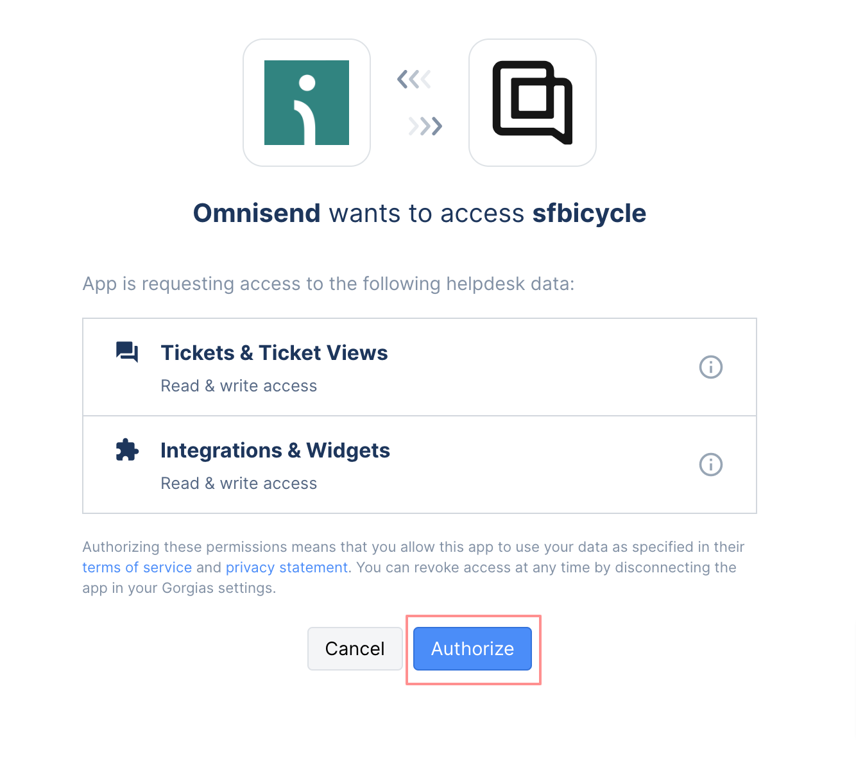856x761 pixels.
Task: Show info for Tickets & Ticket Views
Action: click(711, 367)
